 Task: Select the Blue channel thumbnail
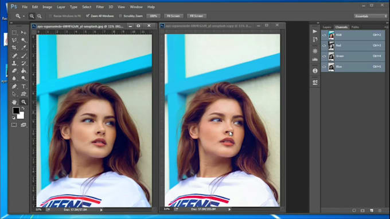pos(331,67)
